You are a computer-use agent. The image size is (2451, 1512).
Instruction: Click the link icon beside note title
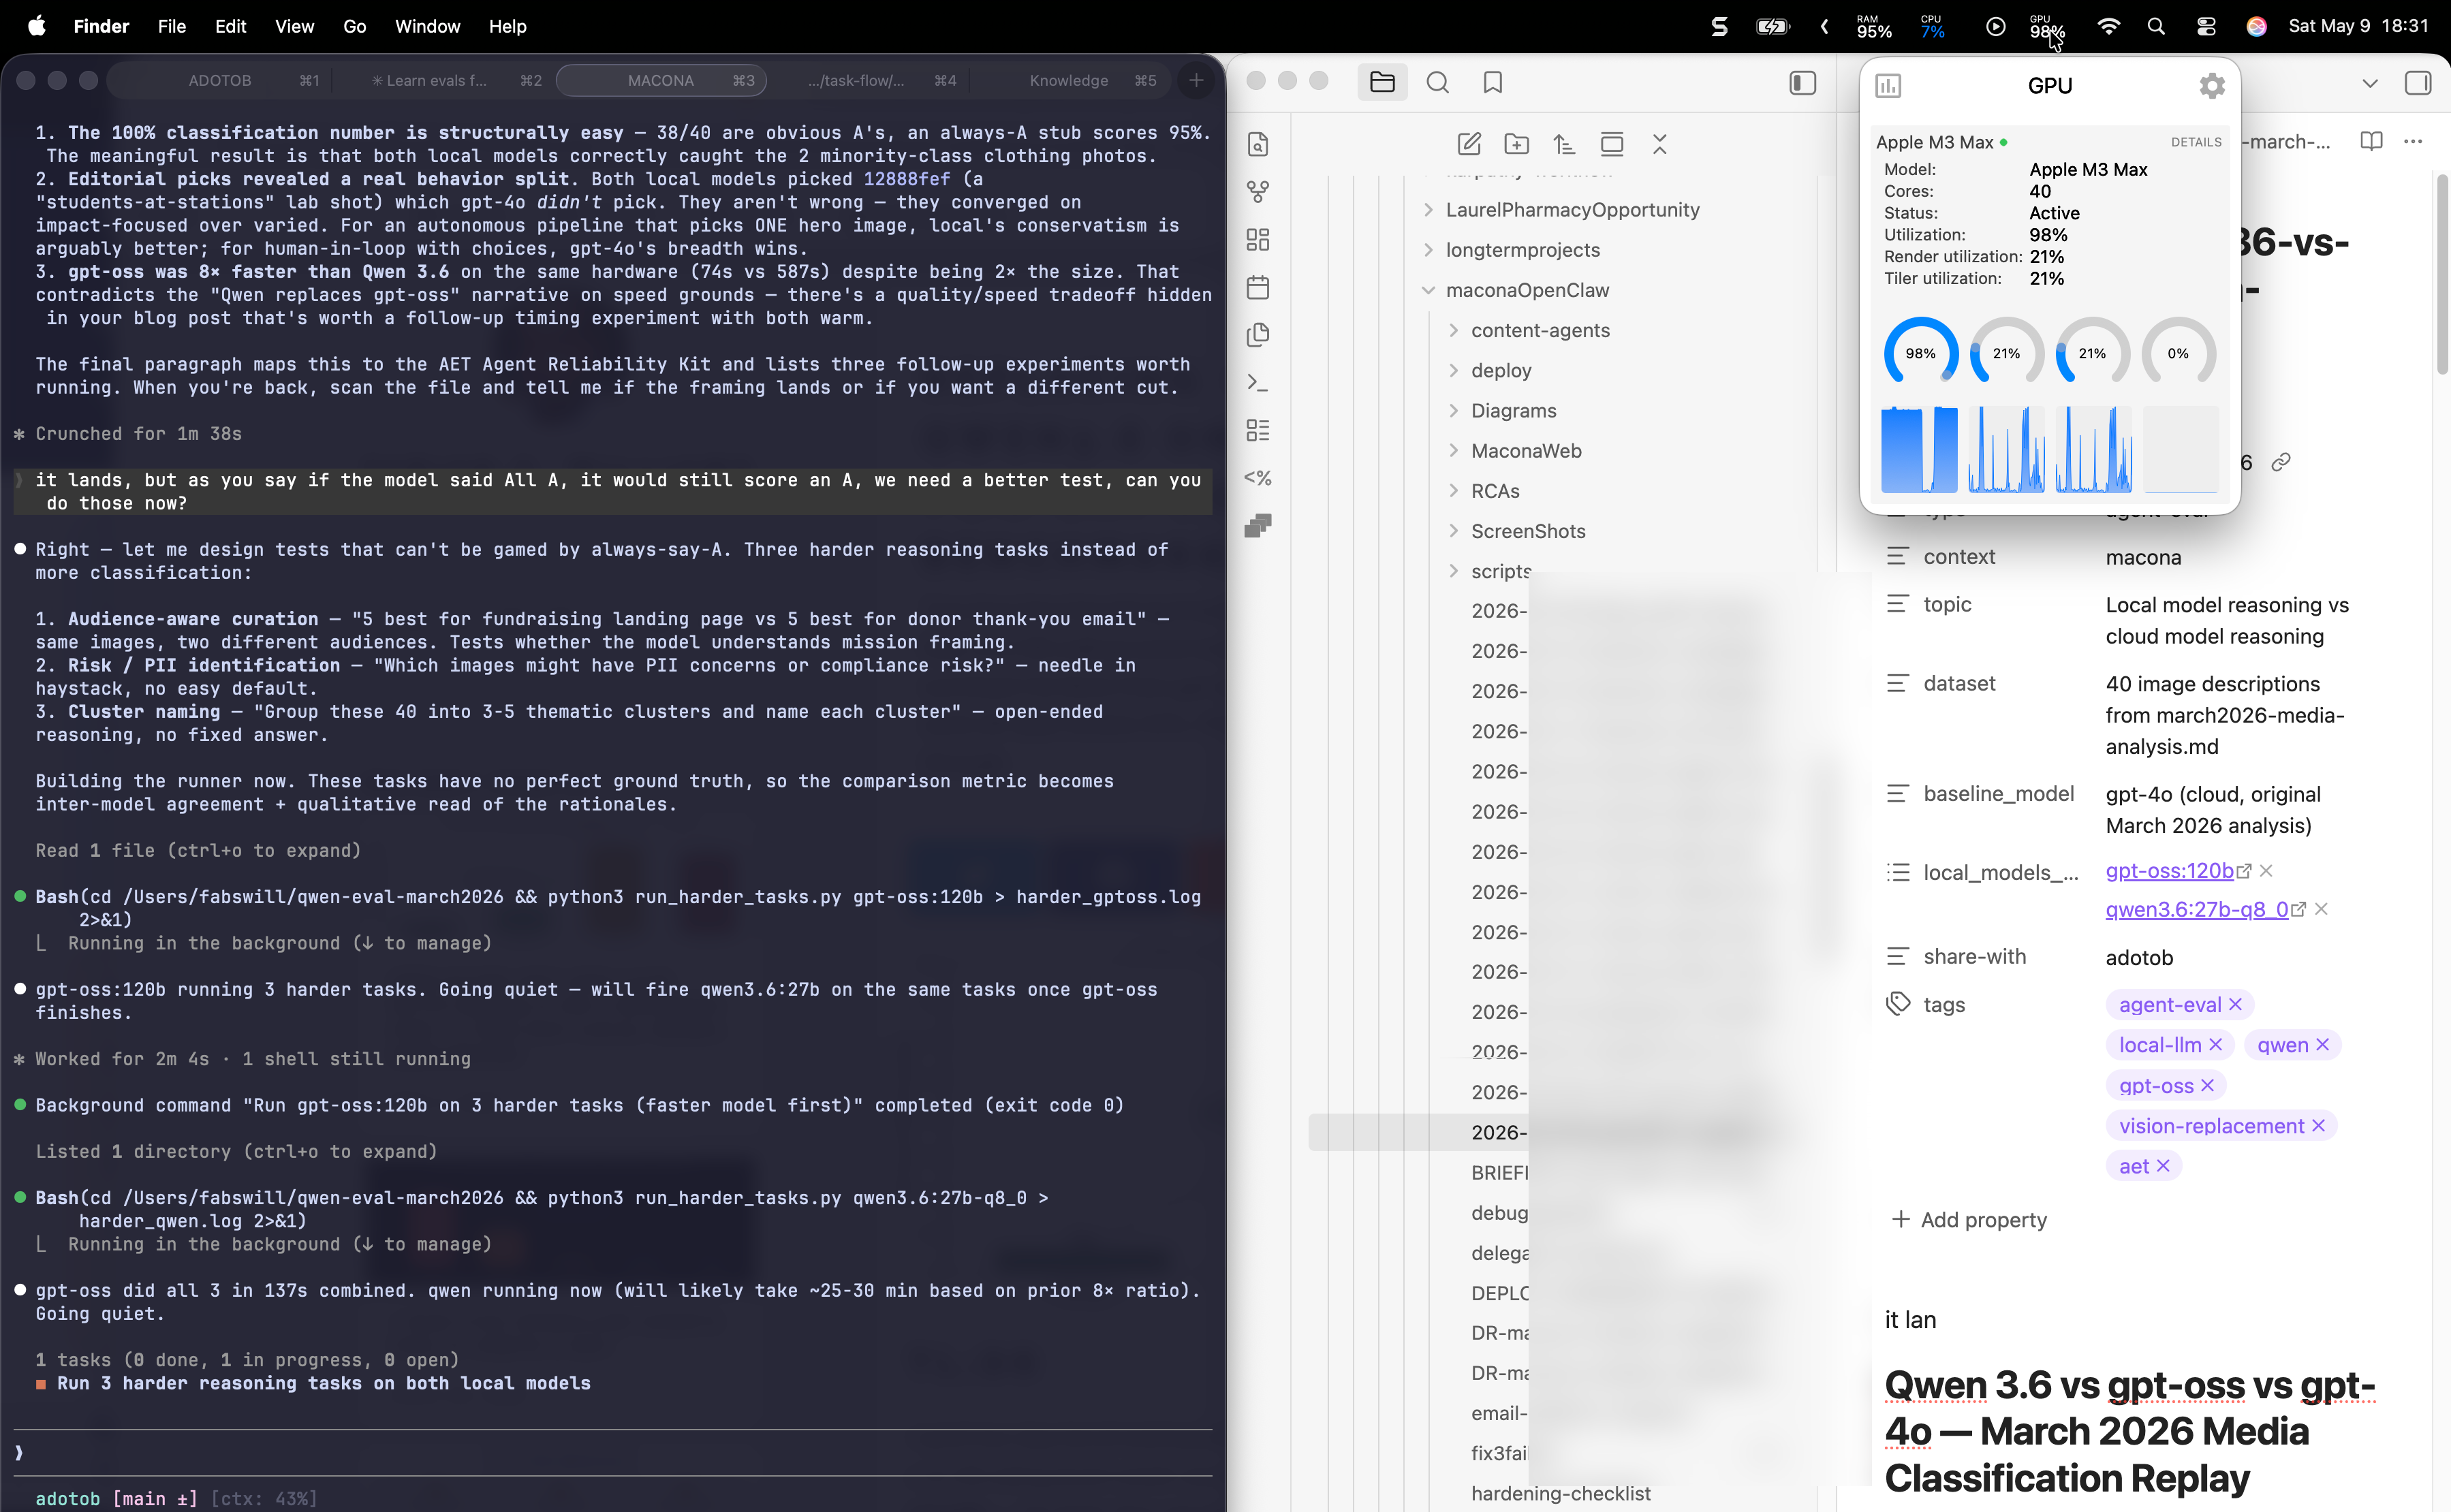click(2280, 462)
